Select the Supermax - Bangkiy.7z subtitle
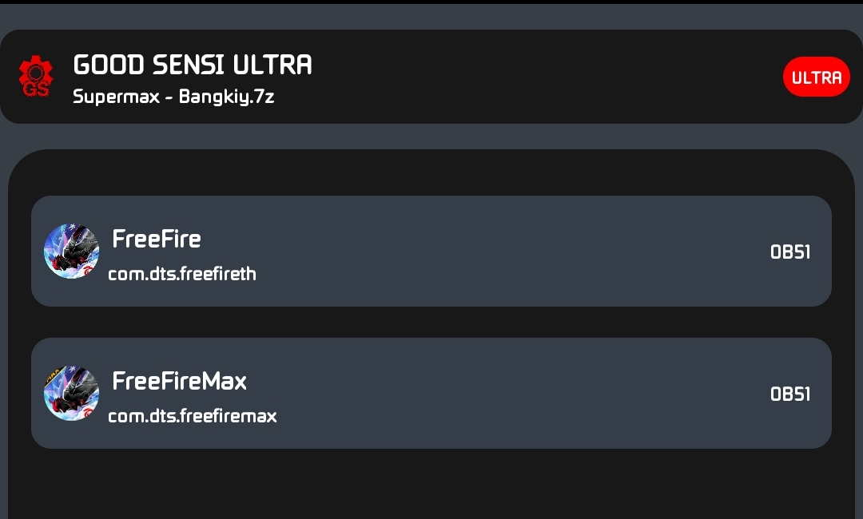 coord(173,97)
